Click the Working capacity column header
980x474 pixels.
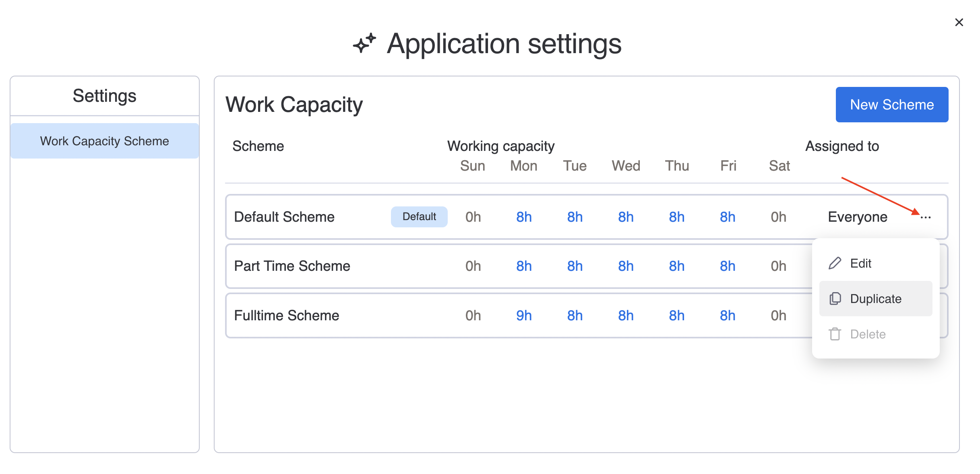coord(500,146)
